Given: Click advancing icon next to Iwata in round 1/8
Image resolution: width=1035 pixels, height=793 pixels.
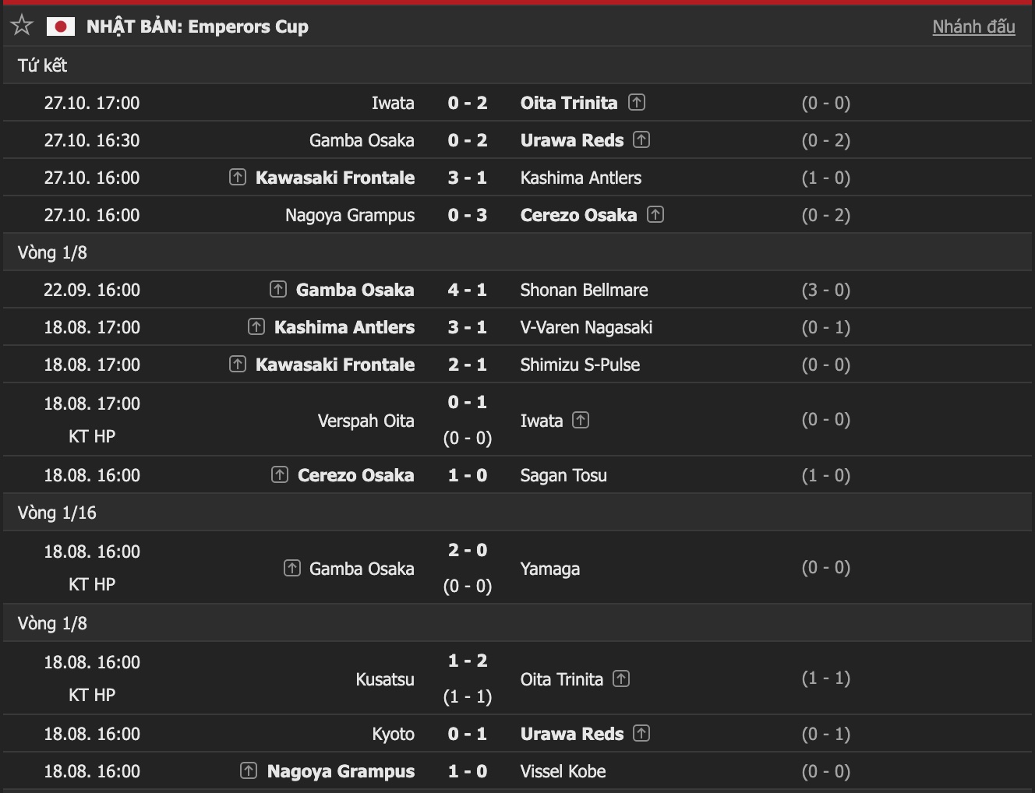Looking at the screenshot, I should pos(581,420).
